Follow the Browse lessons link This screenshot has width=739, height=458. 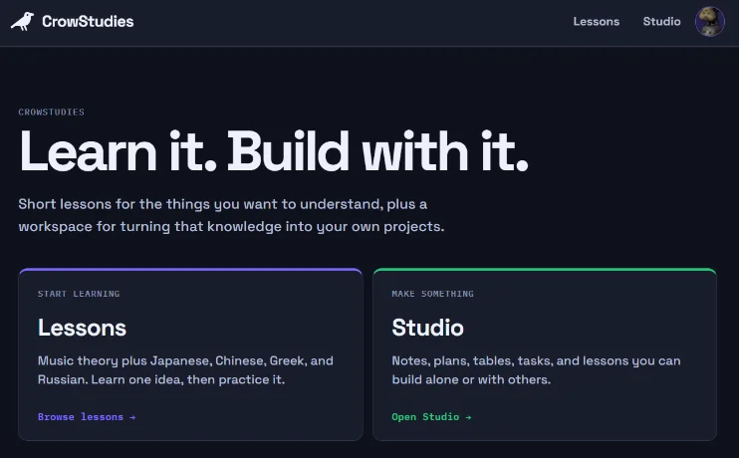[87, 417]
